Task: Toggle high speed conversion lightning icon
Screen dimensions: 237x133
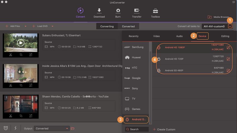Action: coord(15,128)
